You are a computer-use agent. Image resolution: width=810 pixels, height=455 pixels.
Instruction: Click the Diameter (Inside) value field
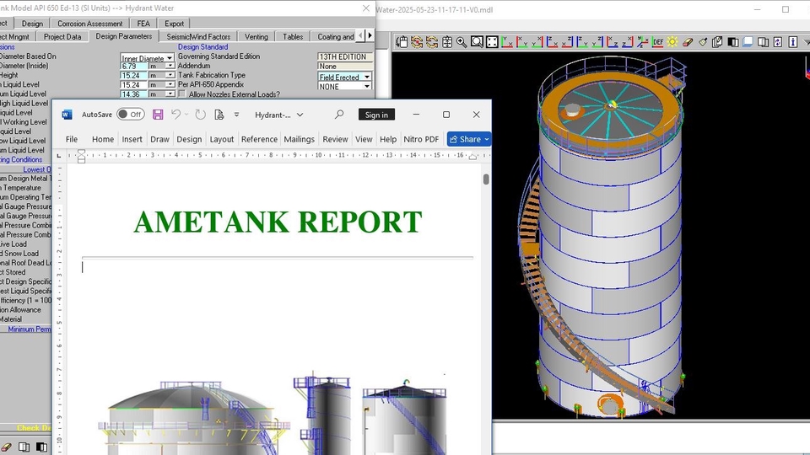(133, 66)
